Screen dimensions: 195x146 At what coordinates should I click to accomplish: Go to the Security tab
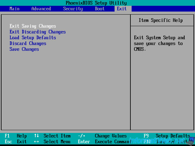coord(73,9)
